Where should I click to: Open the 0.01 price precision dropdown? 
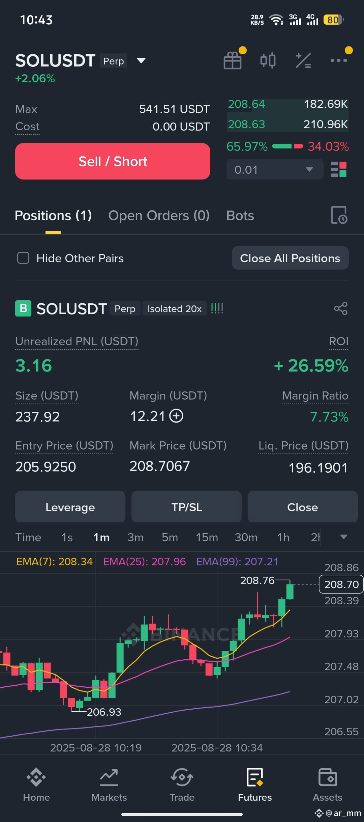pyautogui.click(x=275, y=169)
